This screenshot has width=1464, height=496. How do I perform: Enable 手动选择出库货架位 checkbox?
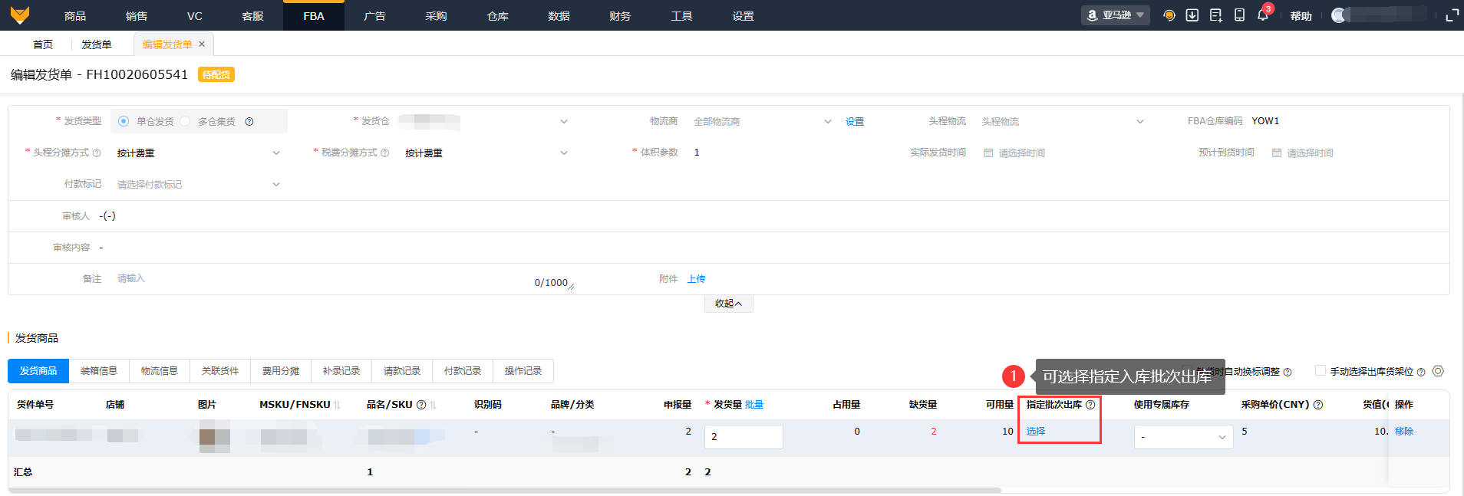click(1321, 371)
